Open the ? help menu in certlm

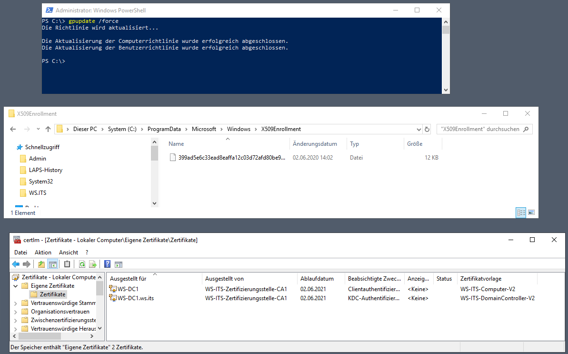[87, 252]
